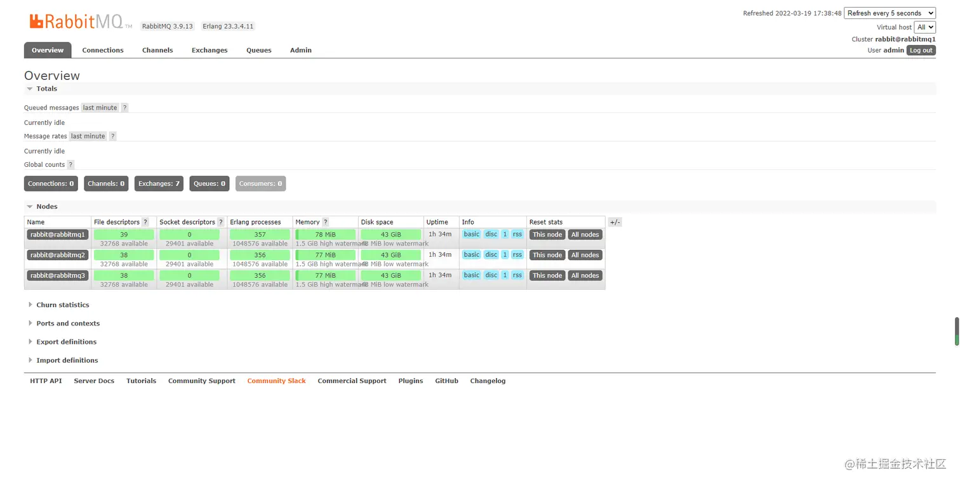Screen dimensions: 960x484
Task: Click basic info tag for rabbitmq1
Action: click(472, 234)
